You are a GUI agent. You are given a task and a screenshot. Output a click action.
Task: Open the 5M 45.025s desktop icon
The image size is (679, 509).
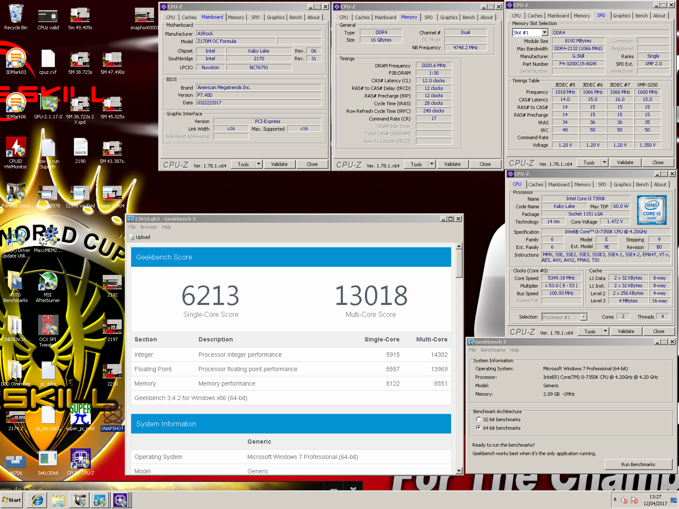(112, 106)
